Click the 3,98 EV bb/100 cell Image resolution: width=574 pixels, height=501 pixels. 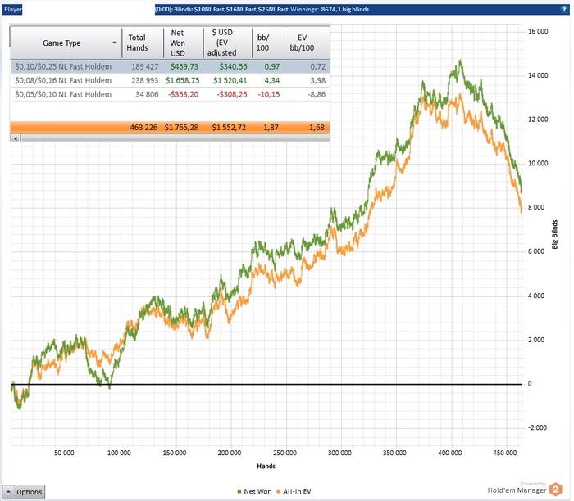click(318, 80)
